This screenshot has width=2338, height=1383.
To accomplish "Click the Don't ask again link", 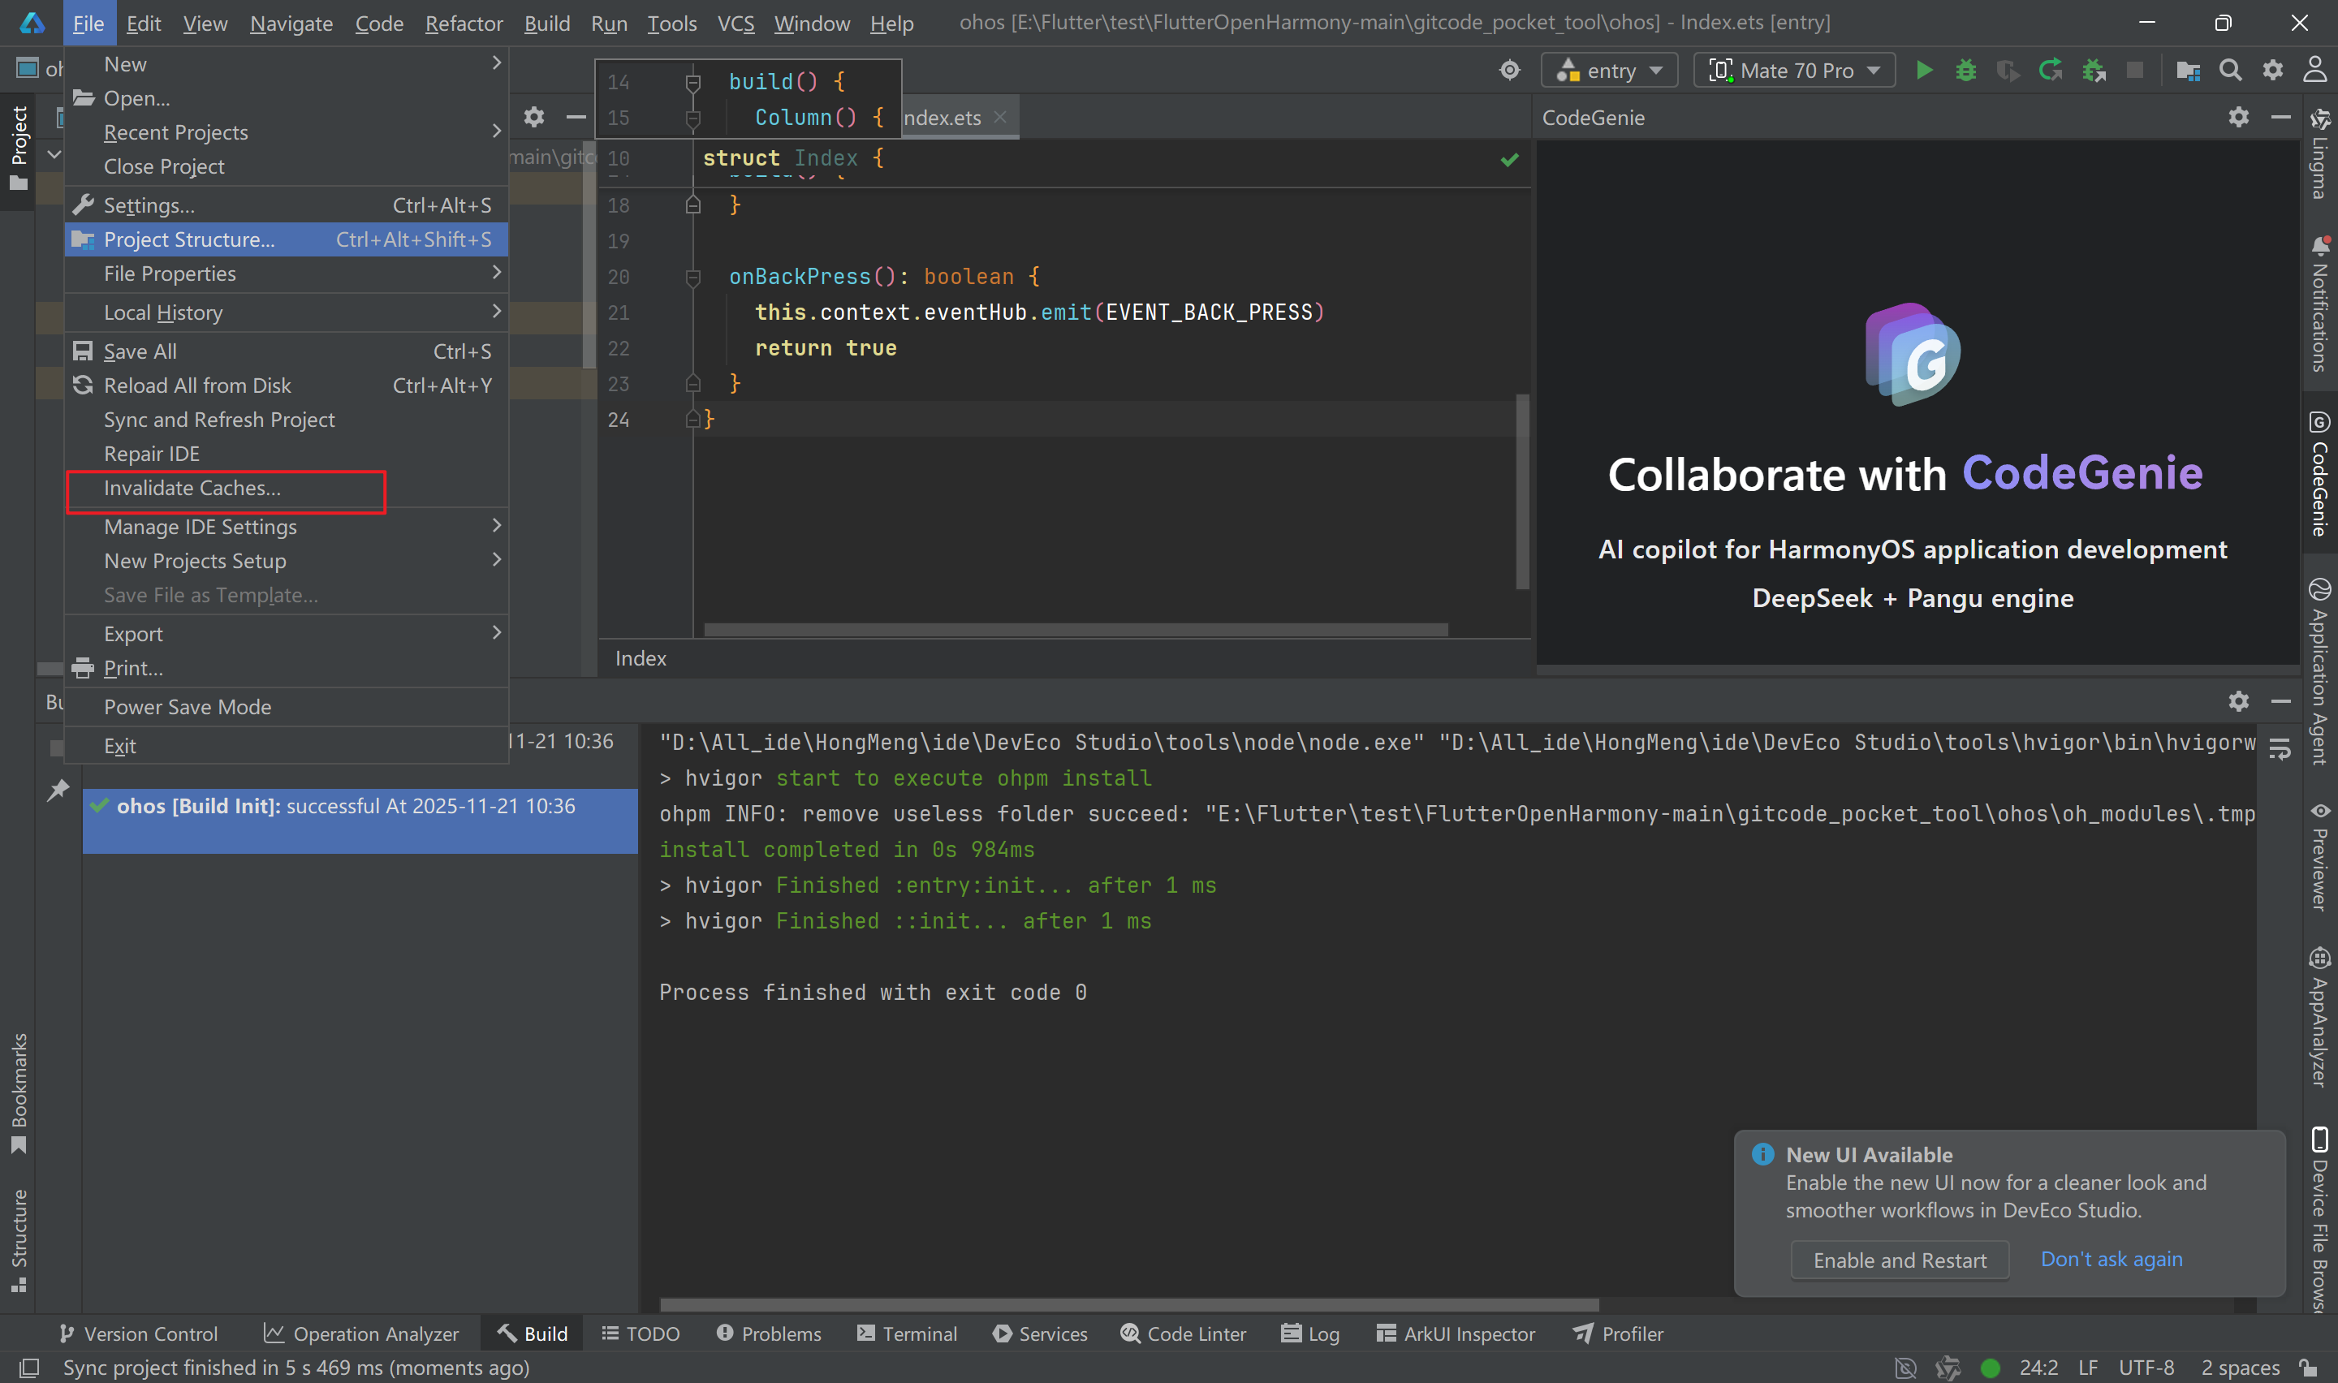I will coord(2111,1259).
